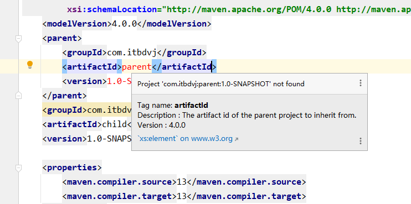411x204 pixels.
Task: Click the yellow lightbulb quick-fix icon
Action: pos(30,65)
